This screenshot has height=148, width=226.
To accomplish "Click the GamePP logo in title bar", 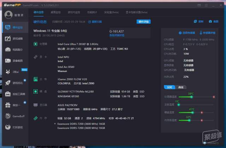I will 12,5.
